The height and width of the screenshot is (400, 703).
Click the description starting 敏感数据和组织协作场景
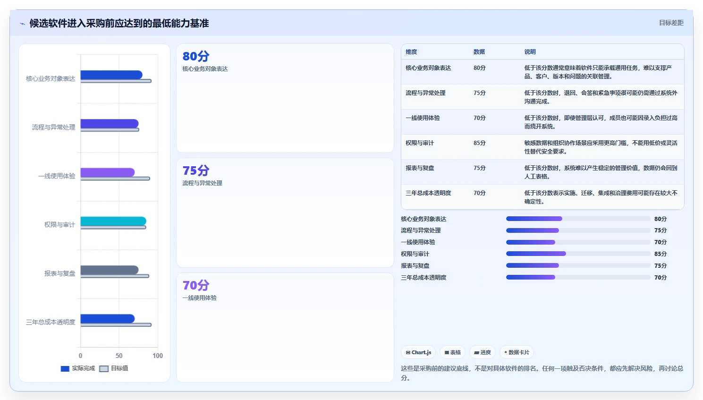tap(601, 147)
